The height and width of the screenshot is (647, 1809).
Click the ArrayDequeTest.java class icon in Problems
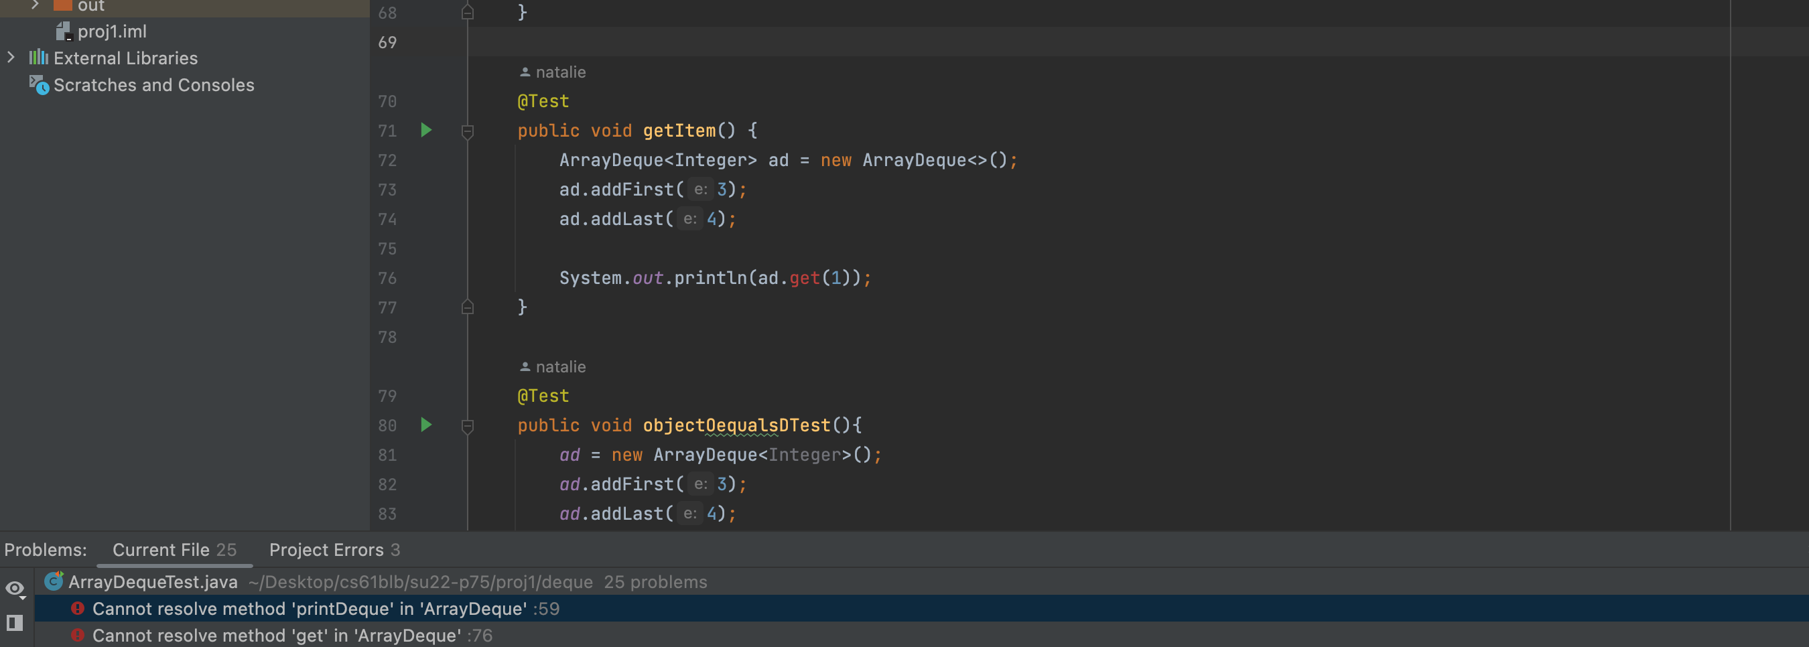tap(54, 582)
